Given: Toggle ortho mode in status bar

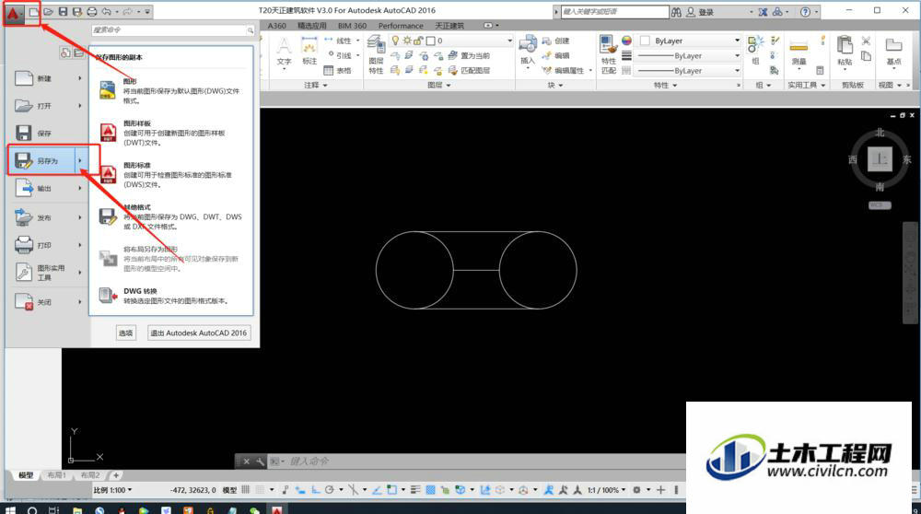Looking at the screenshot, I should coord(315,489).
